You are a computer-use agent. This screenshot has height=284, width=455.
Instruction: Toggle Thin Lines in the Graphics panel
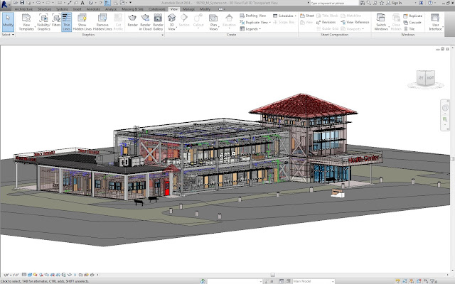tap(66, 22)
